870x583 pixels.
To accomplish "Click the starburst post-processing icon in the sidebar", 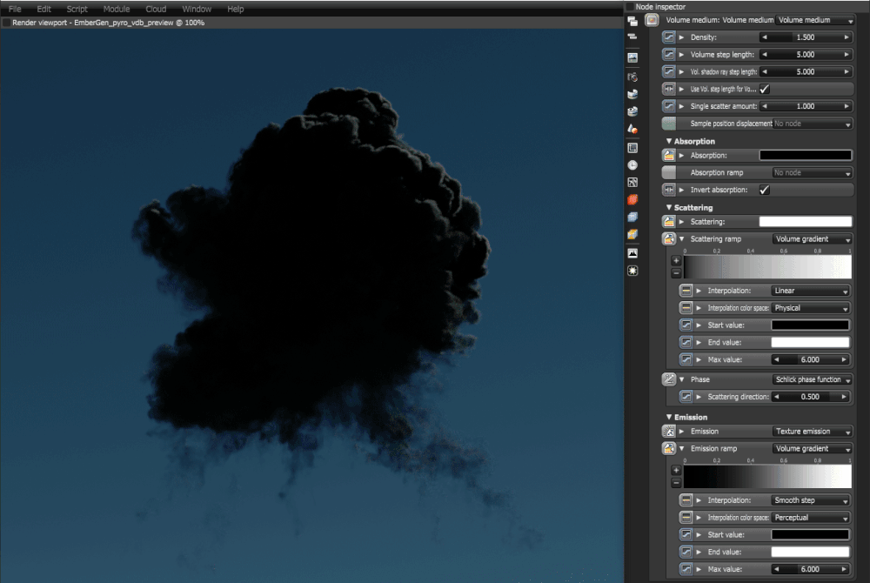I will tap(632, 271).
